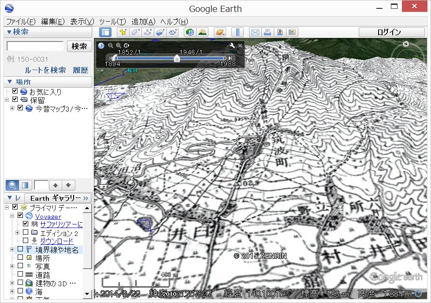
Task: Expand the 写真 photos tree node
Action: click(12, 266)
